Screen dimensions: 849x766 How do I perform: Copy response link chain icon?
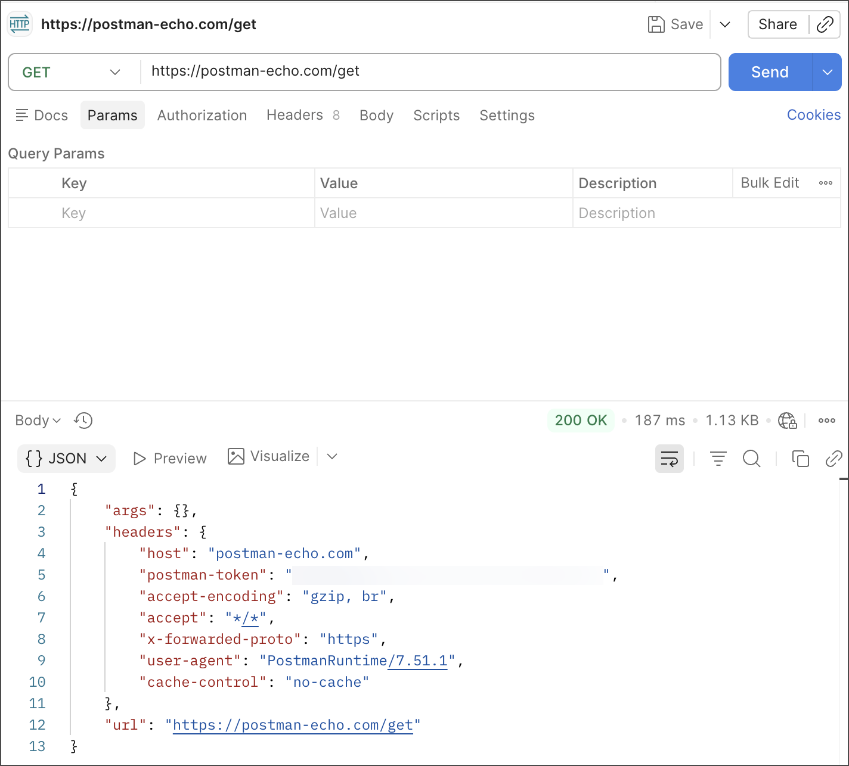coord(833,459)
